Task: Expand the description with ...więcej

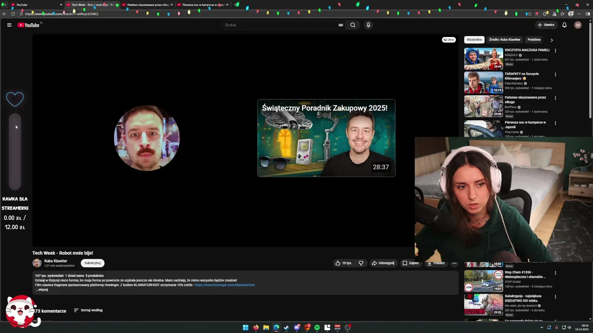Action: pos(42,290)
